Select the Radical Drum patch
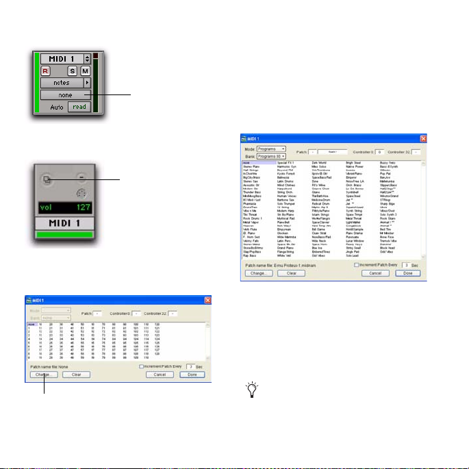 pos(320,204)
